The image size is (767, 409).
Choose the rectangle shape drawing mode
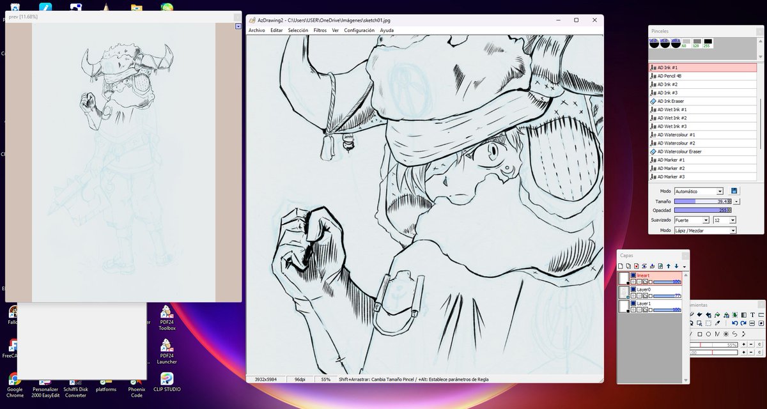coord(700,334)
